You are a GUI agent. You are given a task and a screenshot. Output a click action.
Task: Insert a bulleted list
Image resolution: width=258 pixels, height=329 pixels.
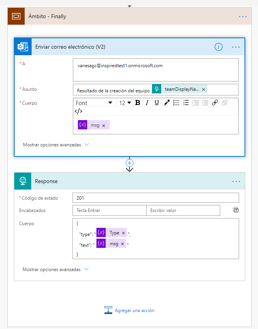176,103
